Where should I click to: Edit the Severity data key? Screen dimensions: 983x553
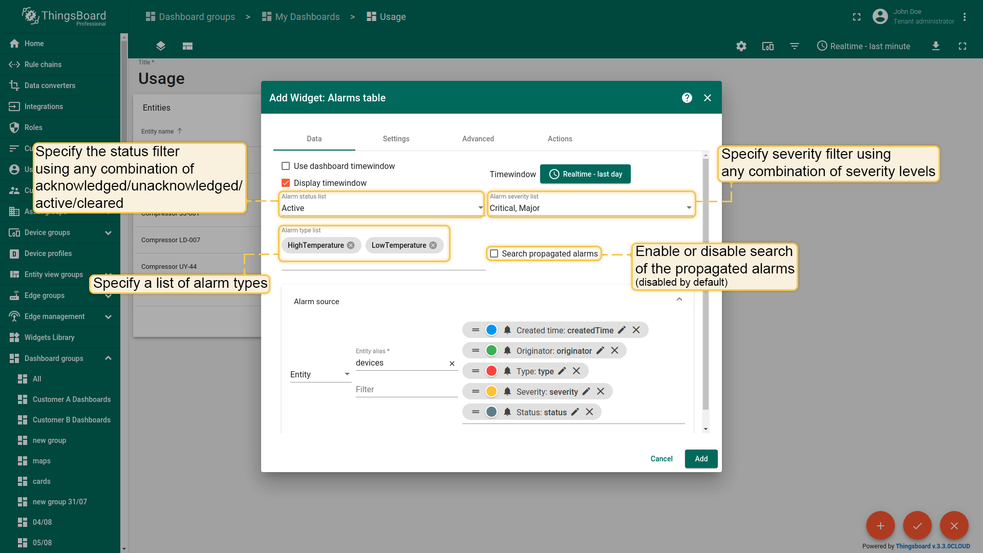[x=586, y=392]
